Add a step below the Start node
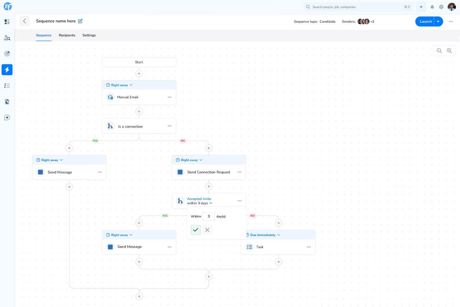This screenshot has width=460, height=307. pos(139,74)
